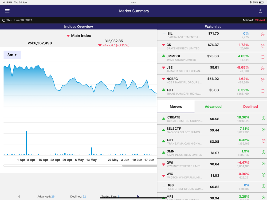
Task: Tap the Market Summary title
Action: pyautogui.click(x=134, y=11)
